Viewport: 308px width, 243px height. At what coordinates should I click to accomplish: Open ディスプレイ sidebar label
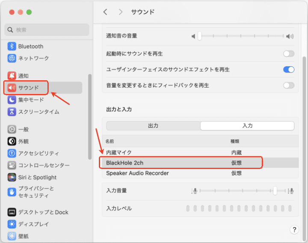[x=34, y=224]
